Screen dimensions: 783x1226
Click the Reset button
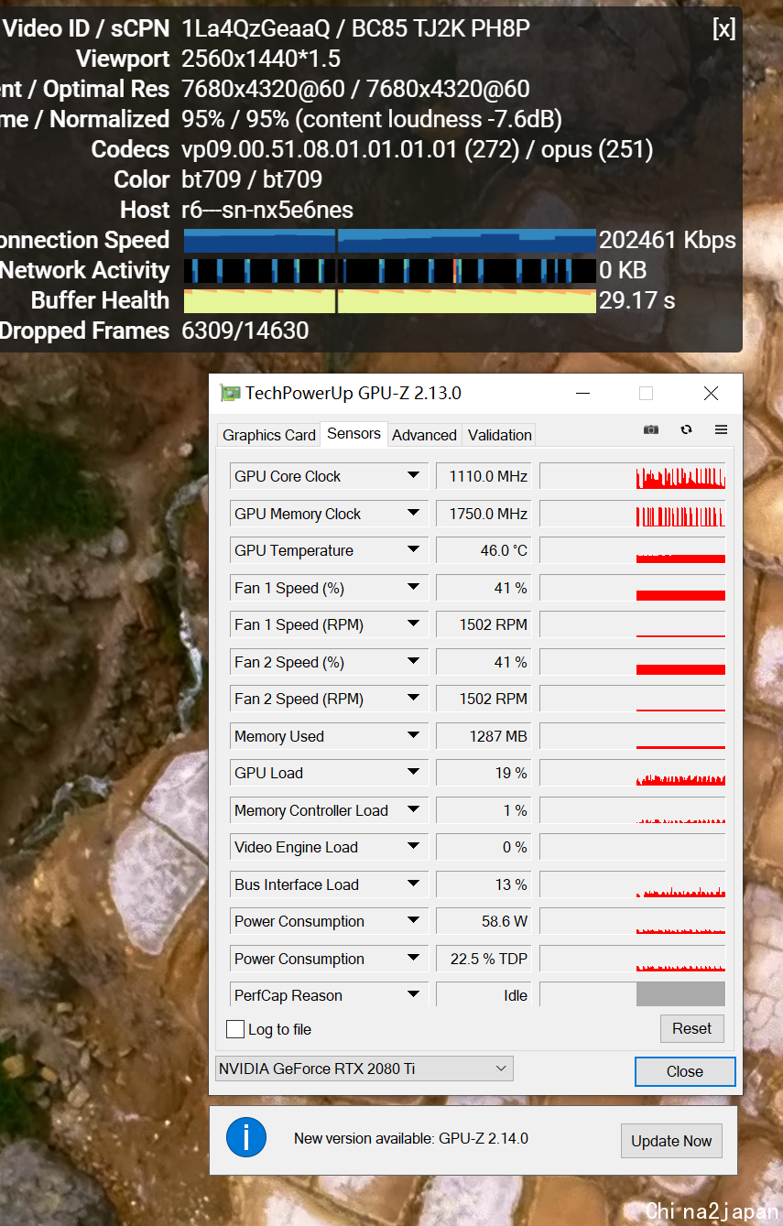(692, 1028)
